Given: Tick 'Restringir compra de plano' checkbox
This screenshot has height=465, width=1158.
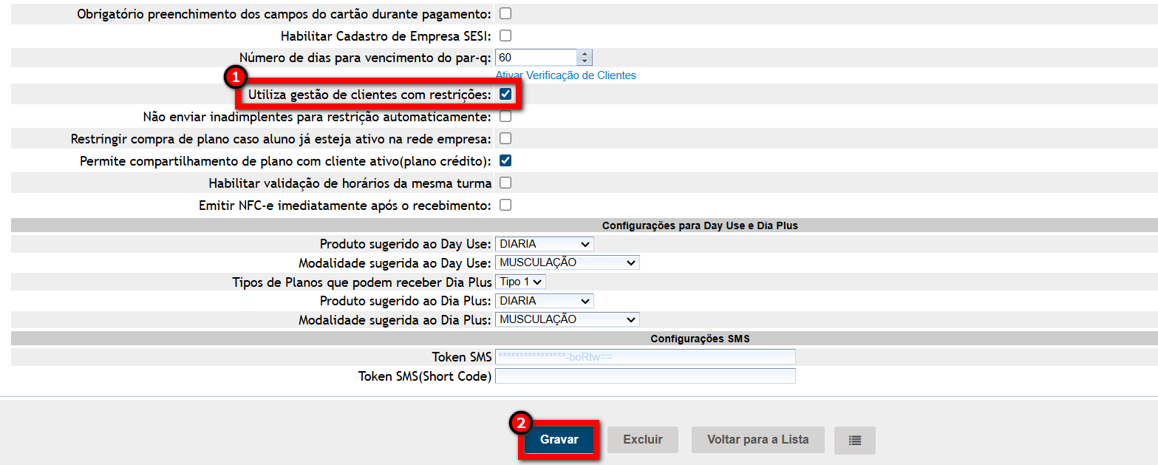Looking at the screenshot, I should (x=505, y=138).
